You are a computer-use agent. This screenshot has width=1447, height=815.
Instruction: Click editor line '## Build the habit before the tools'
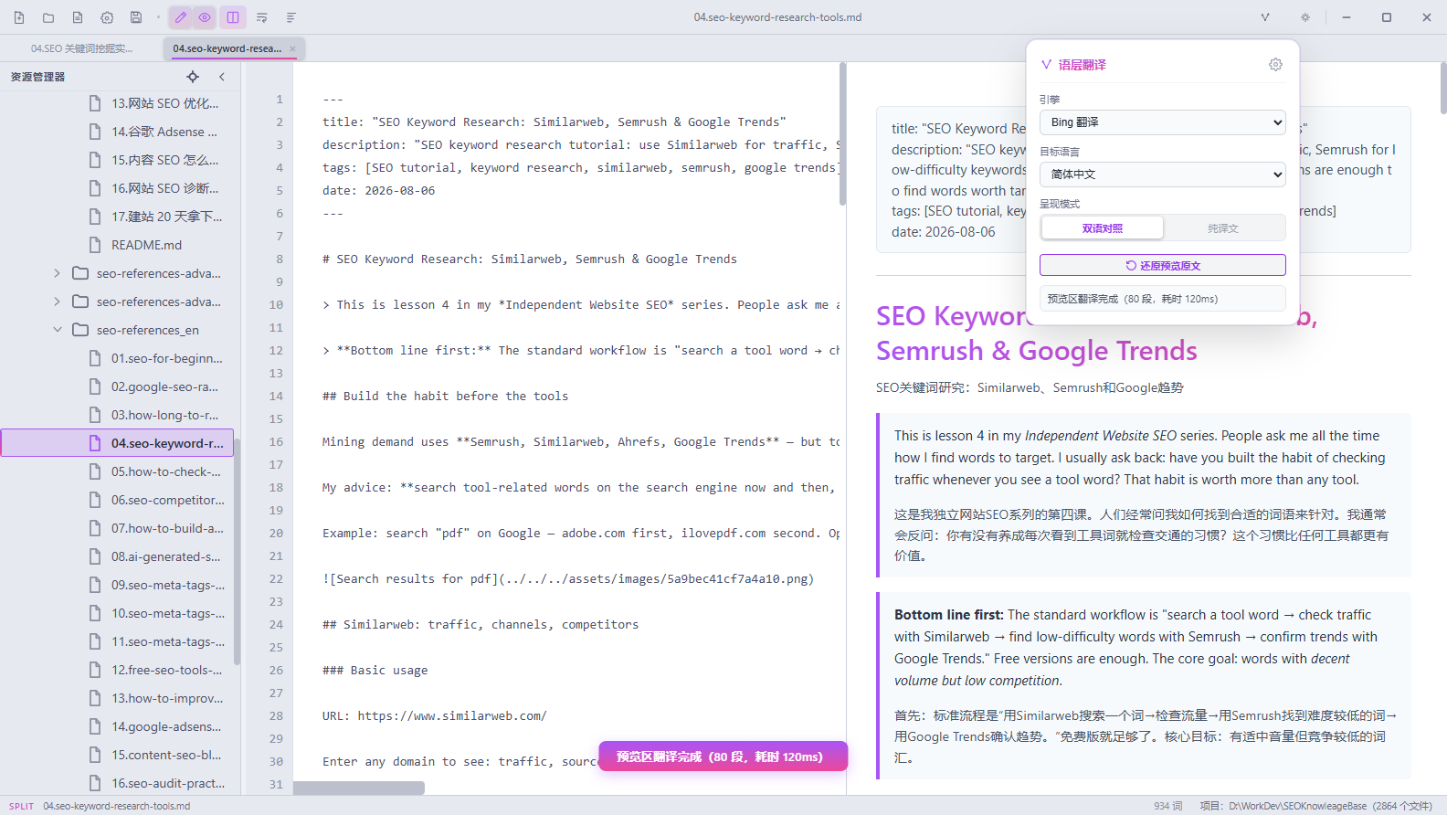445,397
